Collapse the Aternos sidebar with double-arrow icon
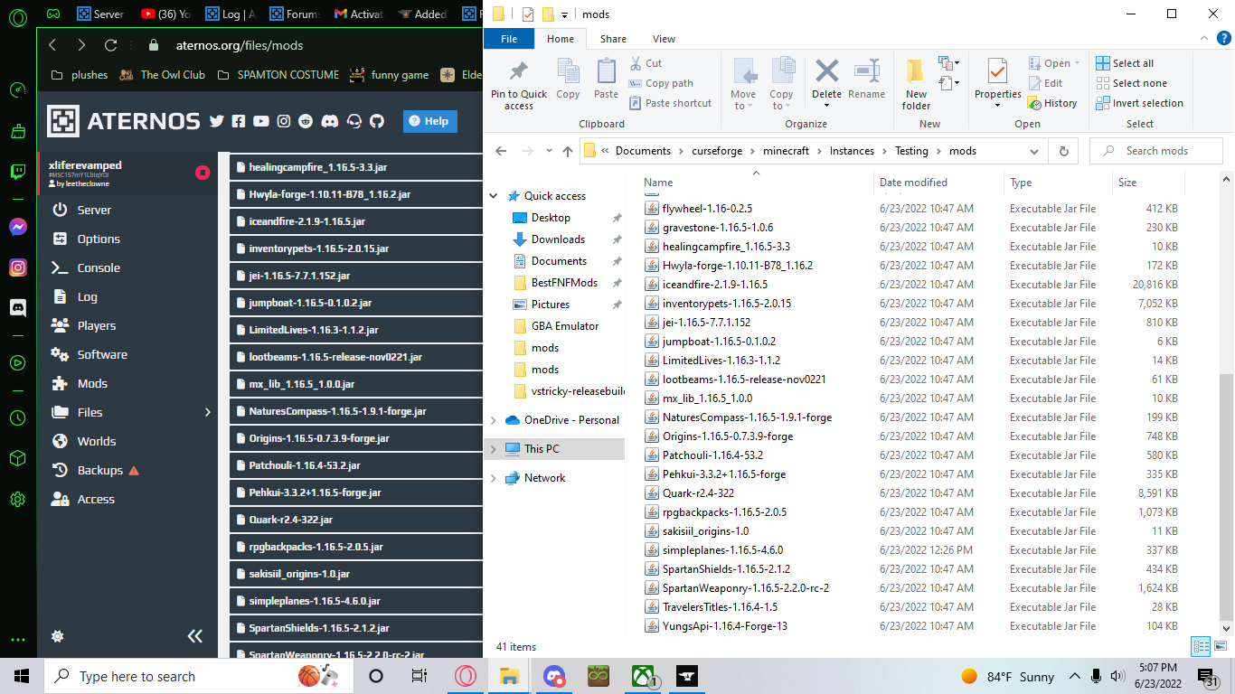The width and height of the screenshot is (1235, 694). [195, 636]
